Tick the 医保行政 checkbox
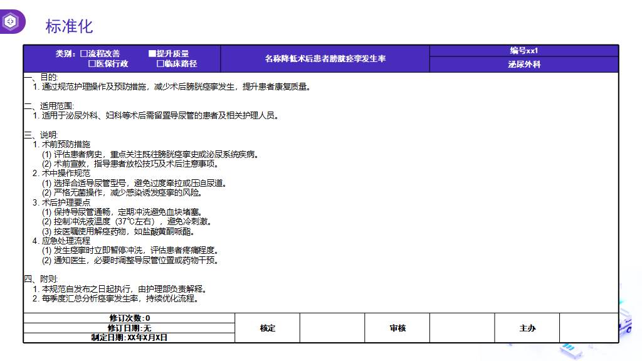Viewport: 642px width, 361px height. click(92, 64)
